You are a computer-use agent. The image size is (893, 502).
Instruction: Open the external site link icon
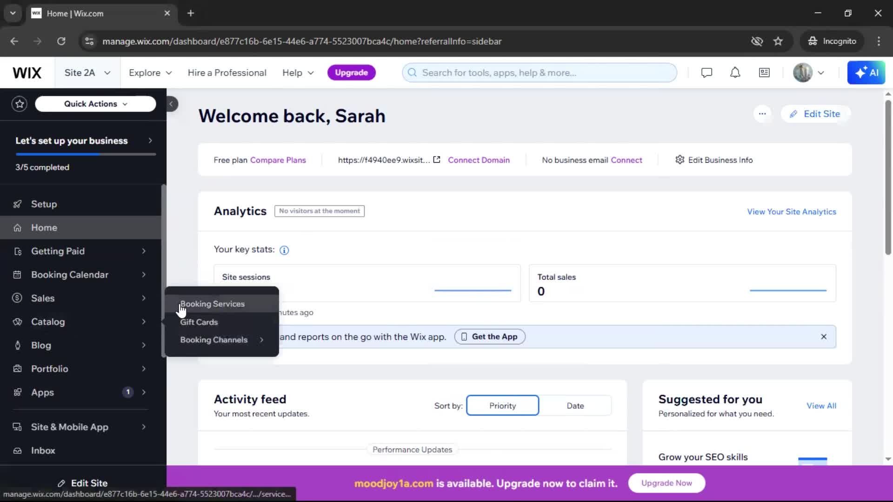point(437,160)
